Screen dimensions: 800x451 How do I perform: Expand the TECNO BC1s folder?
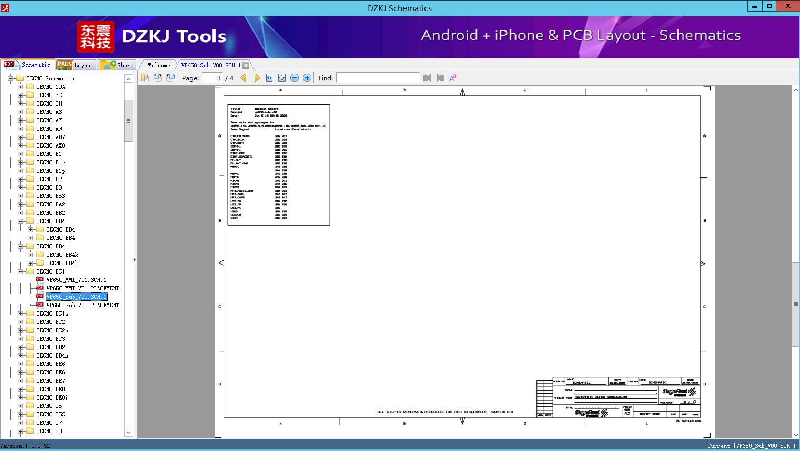tap(21, 313)
